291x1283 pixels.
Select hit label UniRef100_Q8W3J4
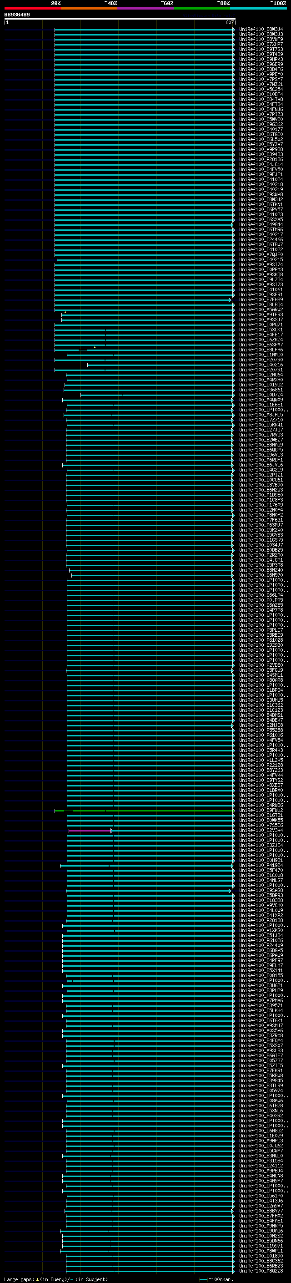pos(261,30)
